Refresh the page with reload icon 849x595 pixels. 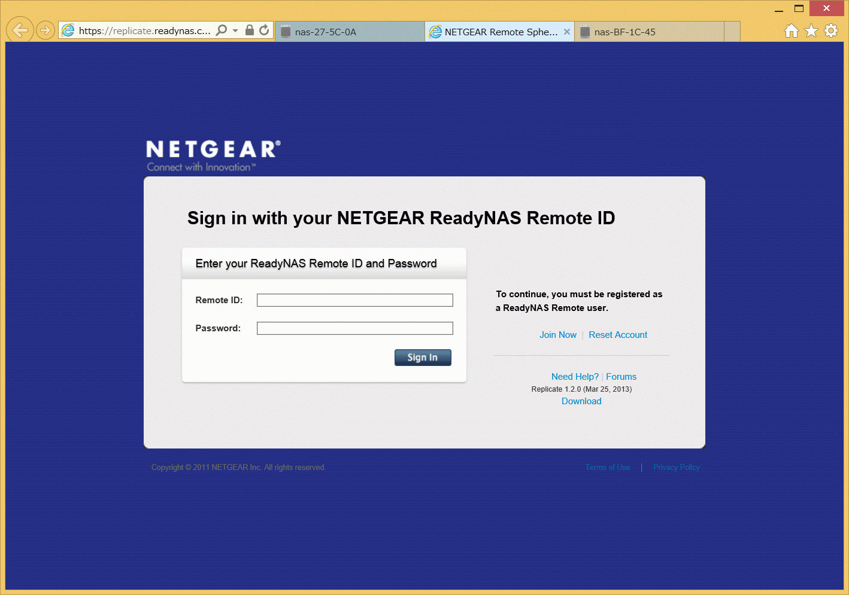(264, 30)
